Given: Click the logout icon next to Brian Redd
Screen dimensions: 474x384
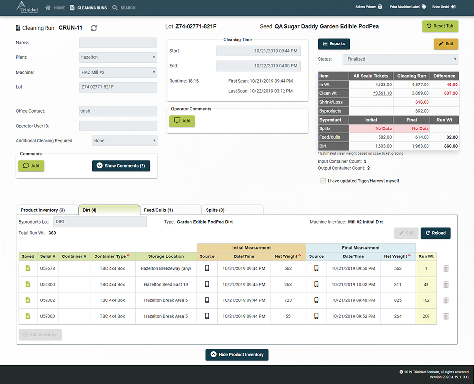Looking at the screenshot, I should click(453, 7).
